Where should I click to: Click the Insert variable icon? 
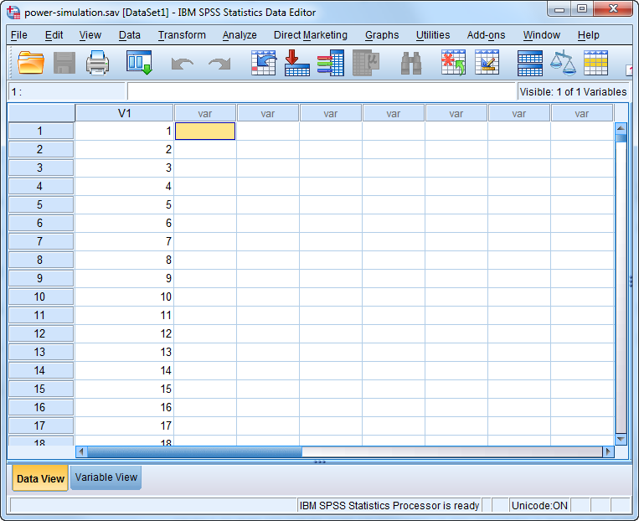click(487, 62)
